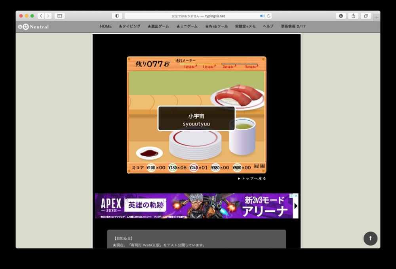
Task: Show the tab overview icon
Action: click(x=366, y=16)
